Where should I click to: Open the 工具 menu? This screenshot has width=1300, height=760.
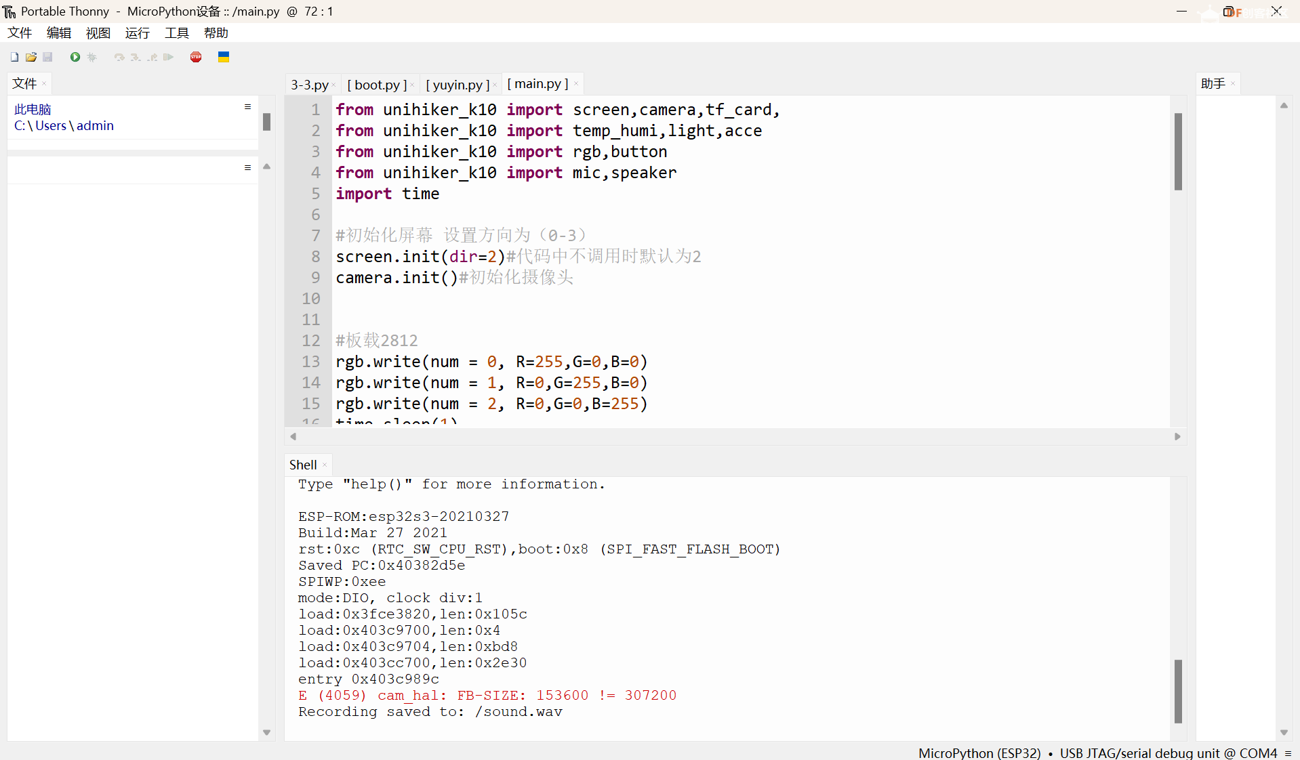[177, 33]
